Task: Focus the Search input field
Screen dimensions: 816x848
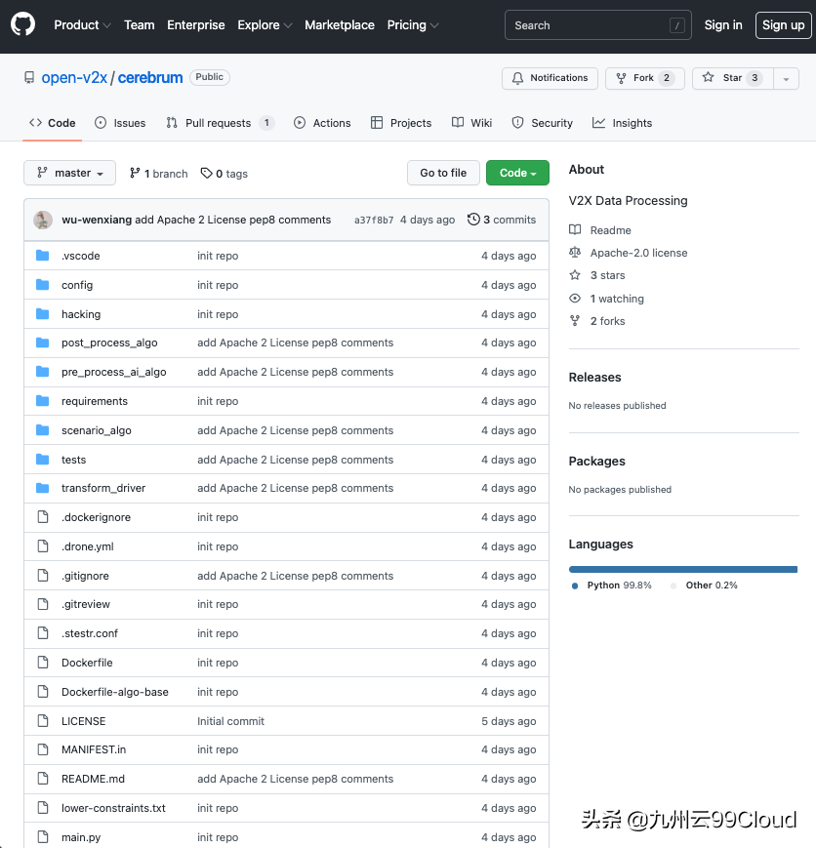Action: 598,24
